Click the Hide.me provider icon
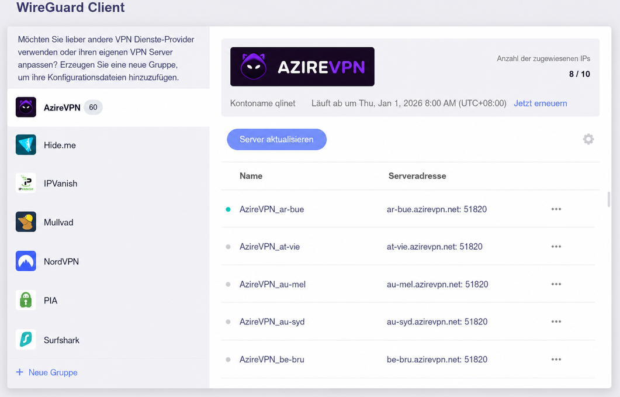The width and height of the screenshot is (620, 397). click(26, 145)
